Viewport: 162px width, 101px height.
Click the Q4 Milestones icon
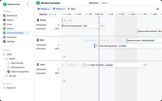pyautogui.click(x=9, y=68)
